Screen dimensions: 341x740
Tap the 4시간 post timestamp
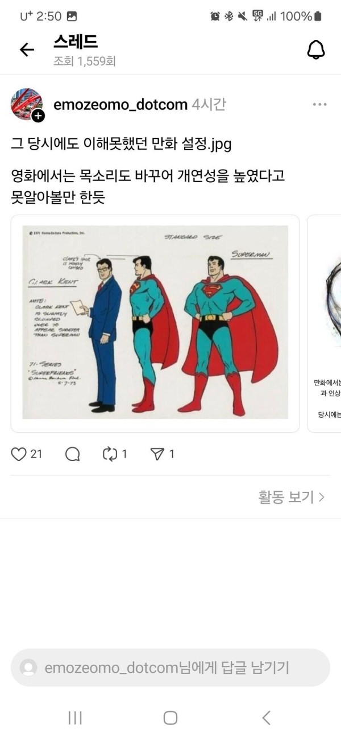tap(209, 105)
